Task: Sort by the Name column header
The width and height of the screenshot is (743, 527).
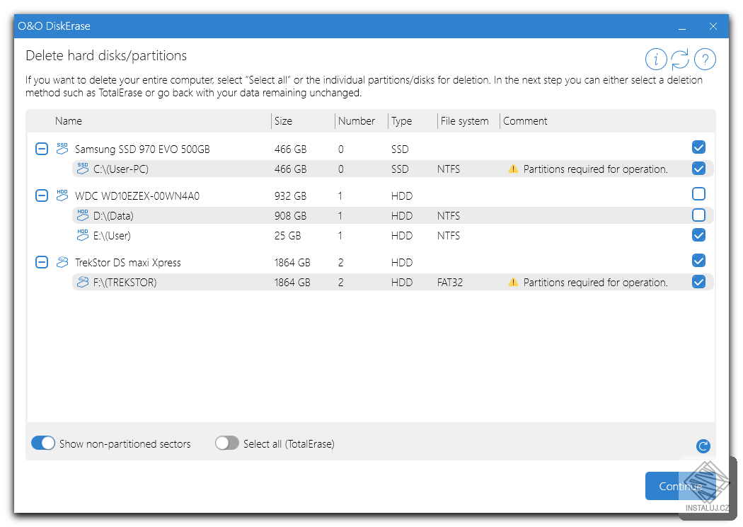Action: click(68, 121)
